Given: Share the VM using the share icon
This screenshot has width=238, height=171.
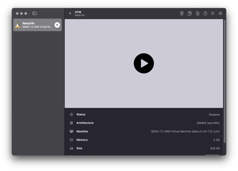Looking at the screenshot, I should (205, 13).
